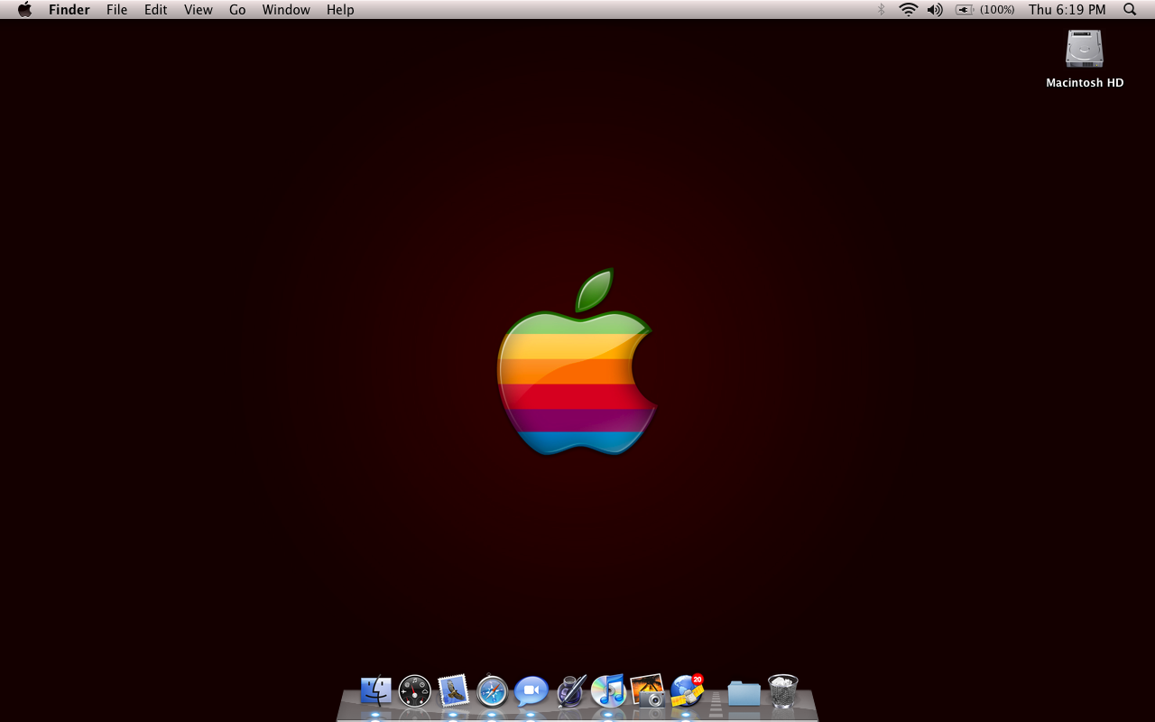Select the Macintosh HD drive icon
The height and width of the screenshot is (722, 1155).
pos(1085,49)
